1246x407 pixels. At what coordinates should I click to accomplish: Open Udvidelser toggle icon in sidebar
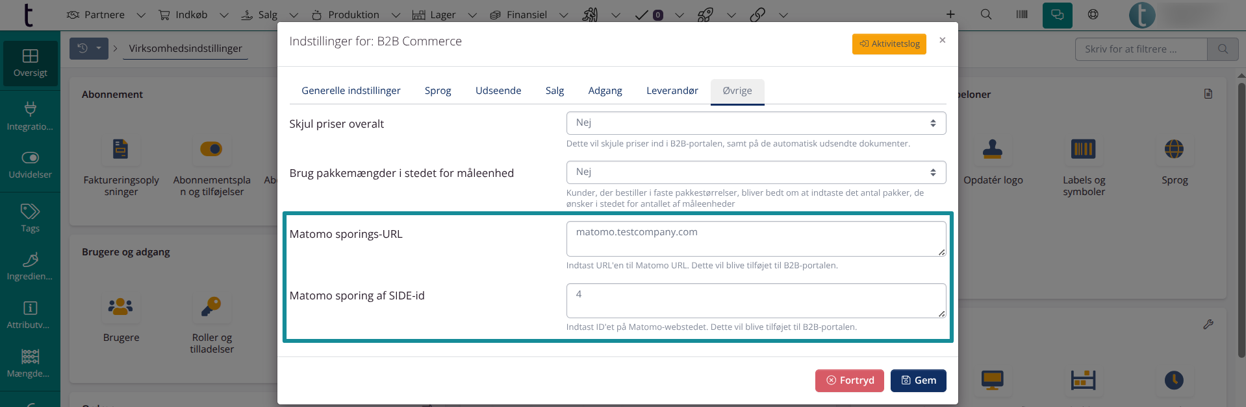click(x=30, y=164)
